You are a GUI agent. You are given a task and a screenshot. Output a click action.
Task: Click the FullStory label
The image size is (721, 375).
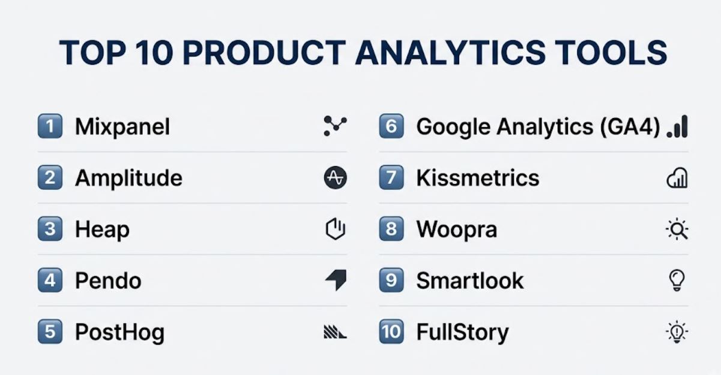pyautogui.click(x=462, y=332)
